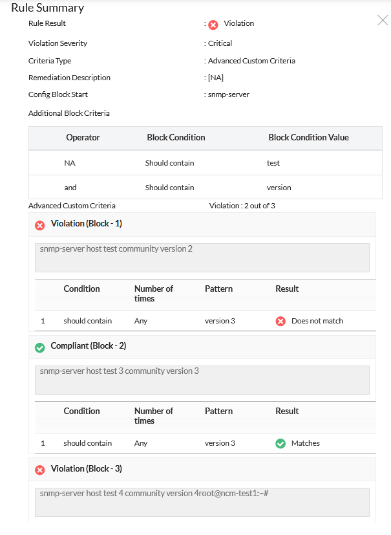Click the Operator column header

tap(83, 138)
